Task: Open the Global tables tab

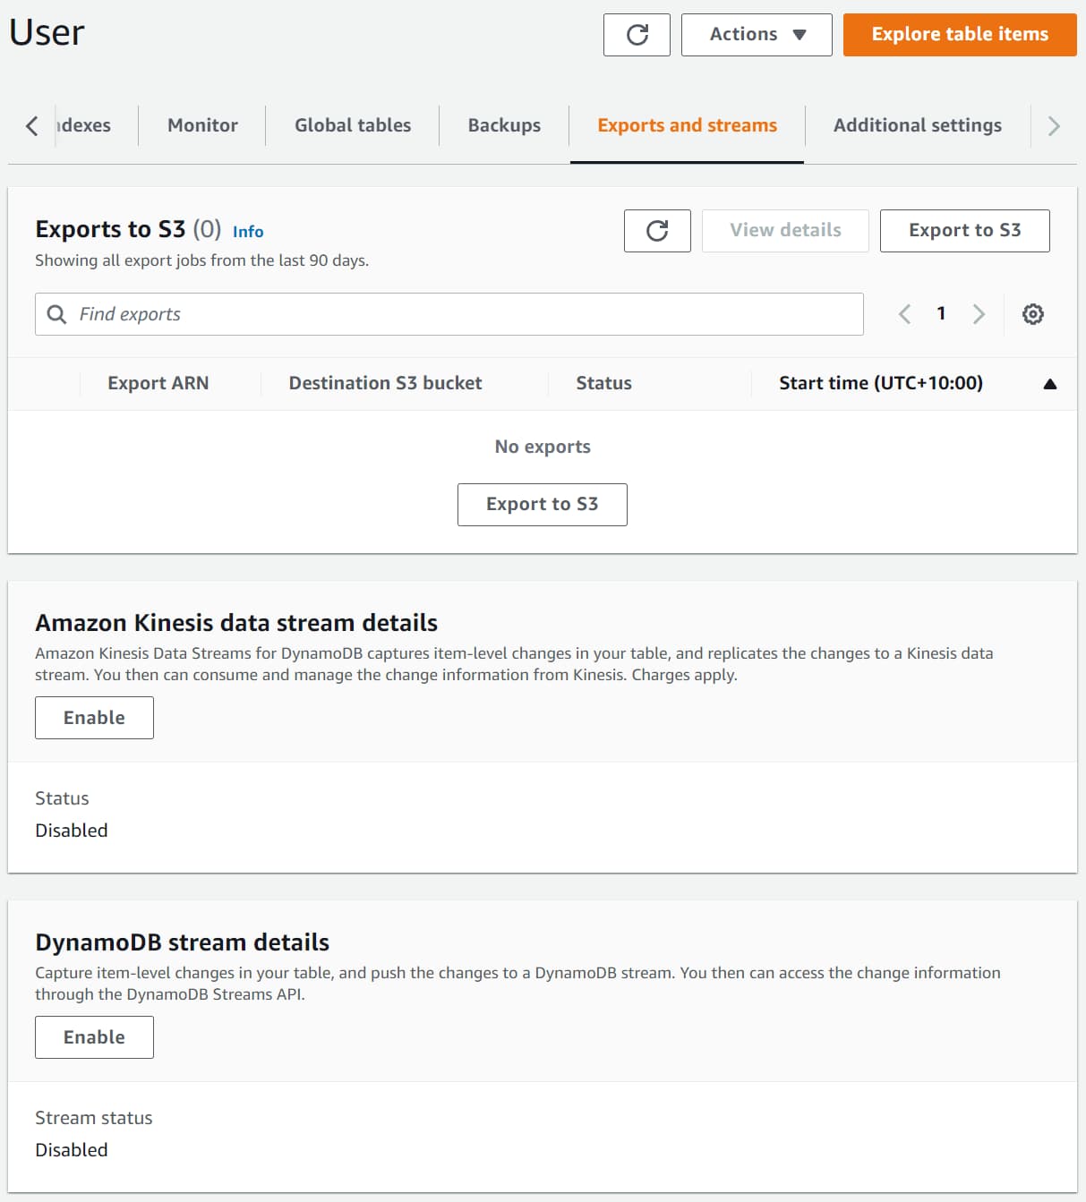Action: (353, 125)
